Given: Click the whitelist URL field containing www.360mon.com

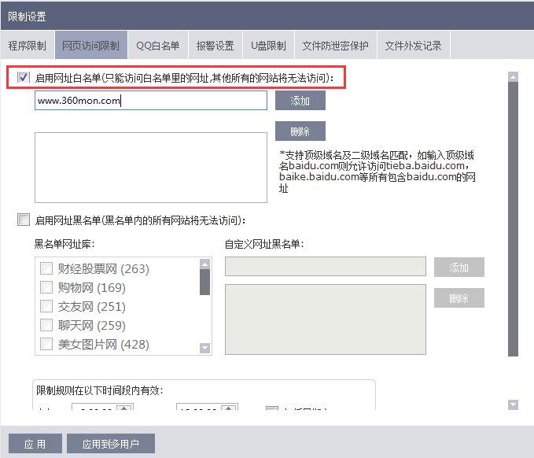Looking at the screenshot, I should tap(150, 101).
